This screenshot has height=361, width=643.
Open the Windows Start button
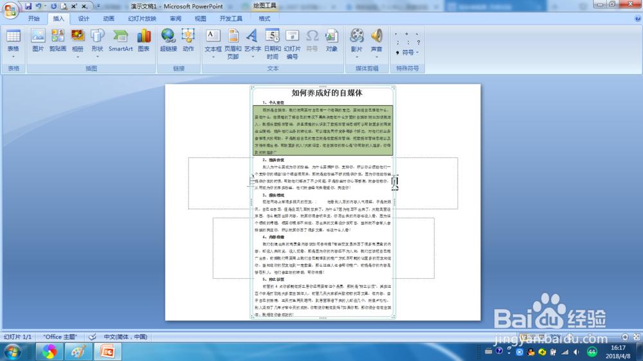[12, 352]
